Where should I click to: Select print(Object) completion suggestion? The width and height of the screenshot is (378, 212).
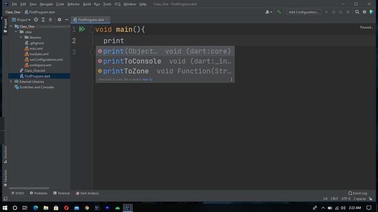[165, 51]
